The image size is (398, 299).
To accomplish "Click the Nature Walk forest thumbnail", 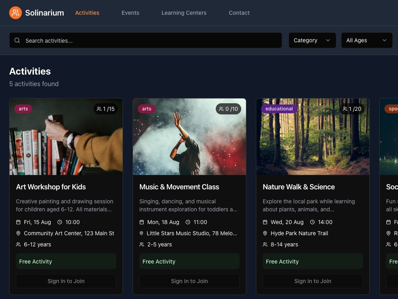I will (313, 137).
